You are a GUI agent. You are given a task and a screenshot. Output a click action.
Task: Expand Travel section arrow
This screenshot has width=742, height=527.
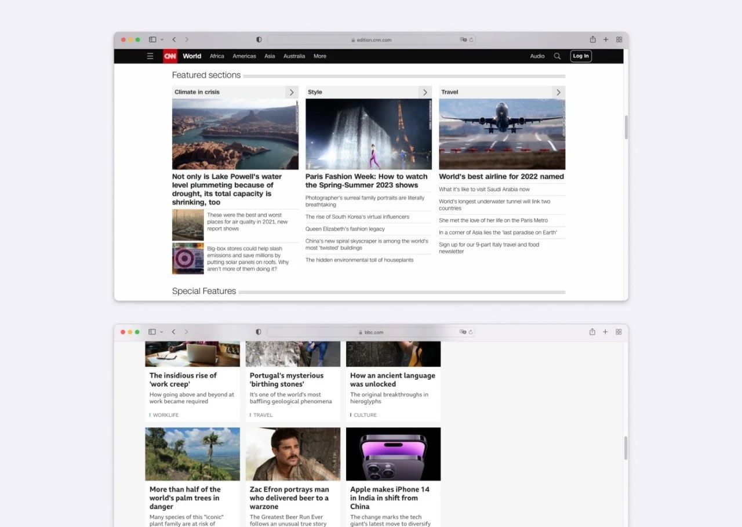click(x=558, y=92)
